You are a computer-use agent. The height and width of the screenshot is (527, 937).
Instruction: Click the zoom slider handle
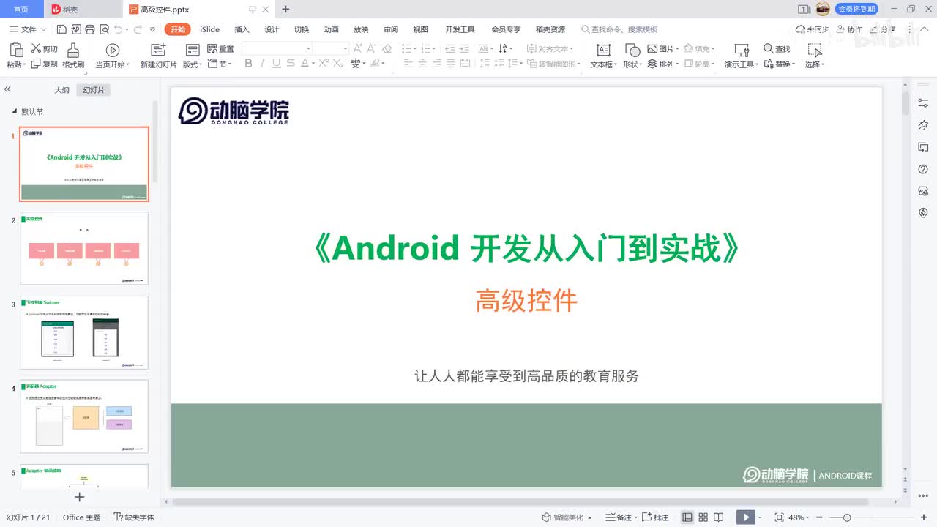[x=847, y=517]
